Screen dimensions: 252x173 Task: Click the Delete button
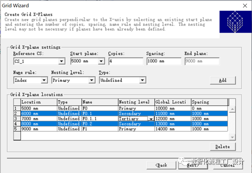[x=223, y=147]
